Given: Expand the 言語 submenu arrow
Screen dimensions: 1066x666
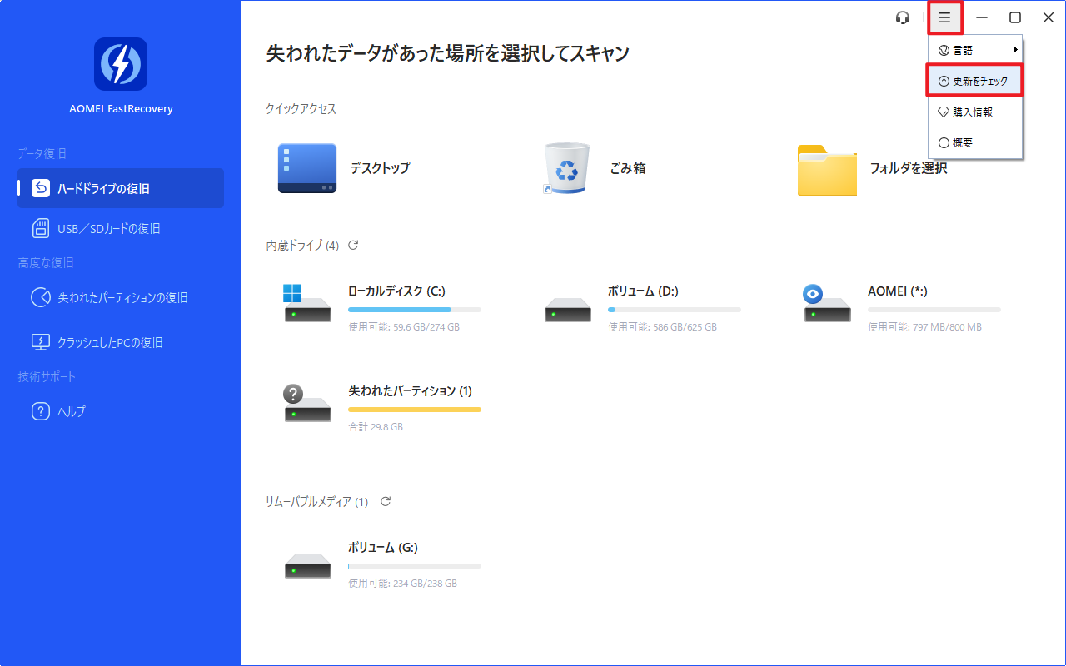Looking at the screenshot, I should tap(1015, 50).
